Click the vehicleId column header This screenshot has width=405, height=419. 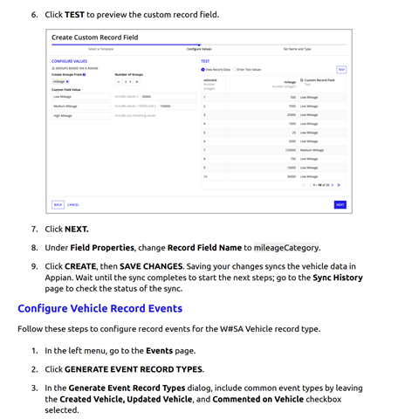pyautogui.click(x=209, y=80)
